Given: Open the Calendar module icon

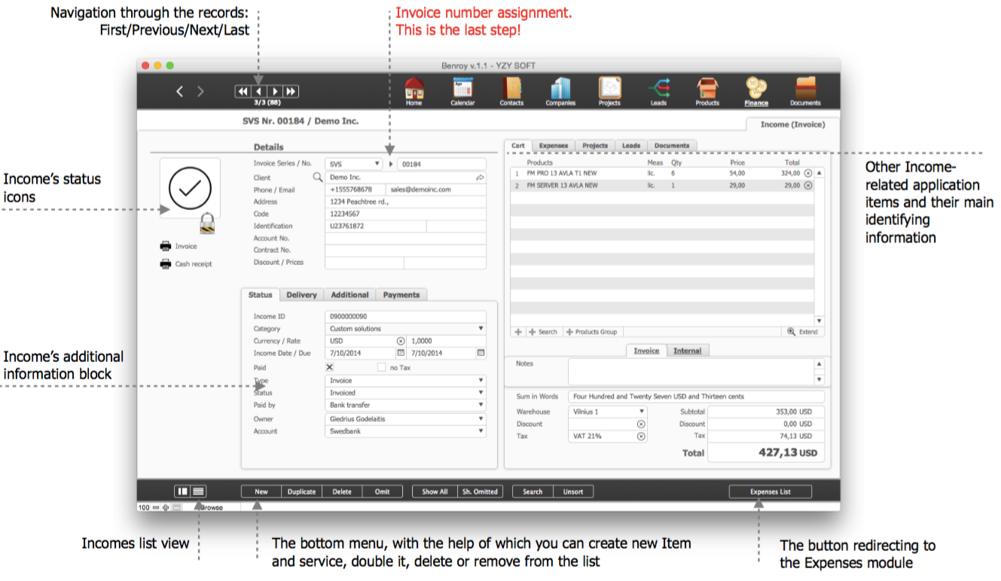Looking at the screenshot, I should click(462, 89).
